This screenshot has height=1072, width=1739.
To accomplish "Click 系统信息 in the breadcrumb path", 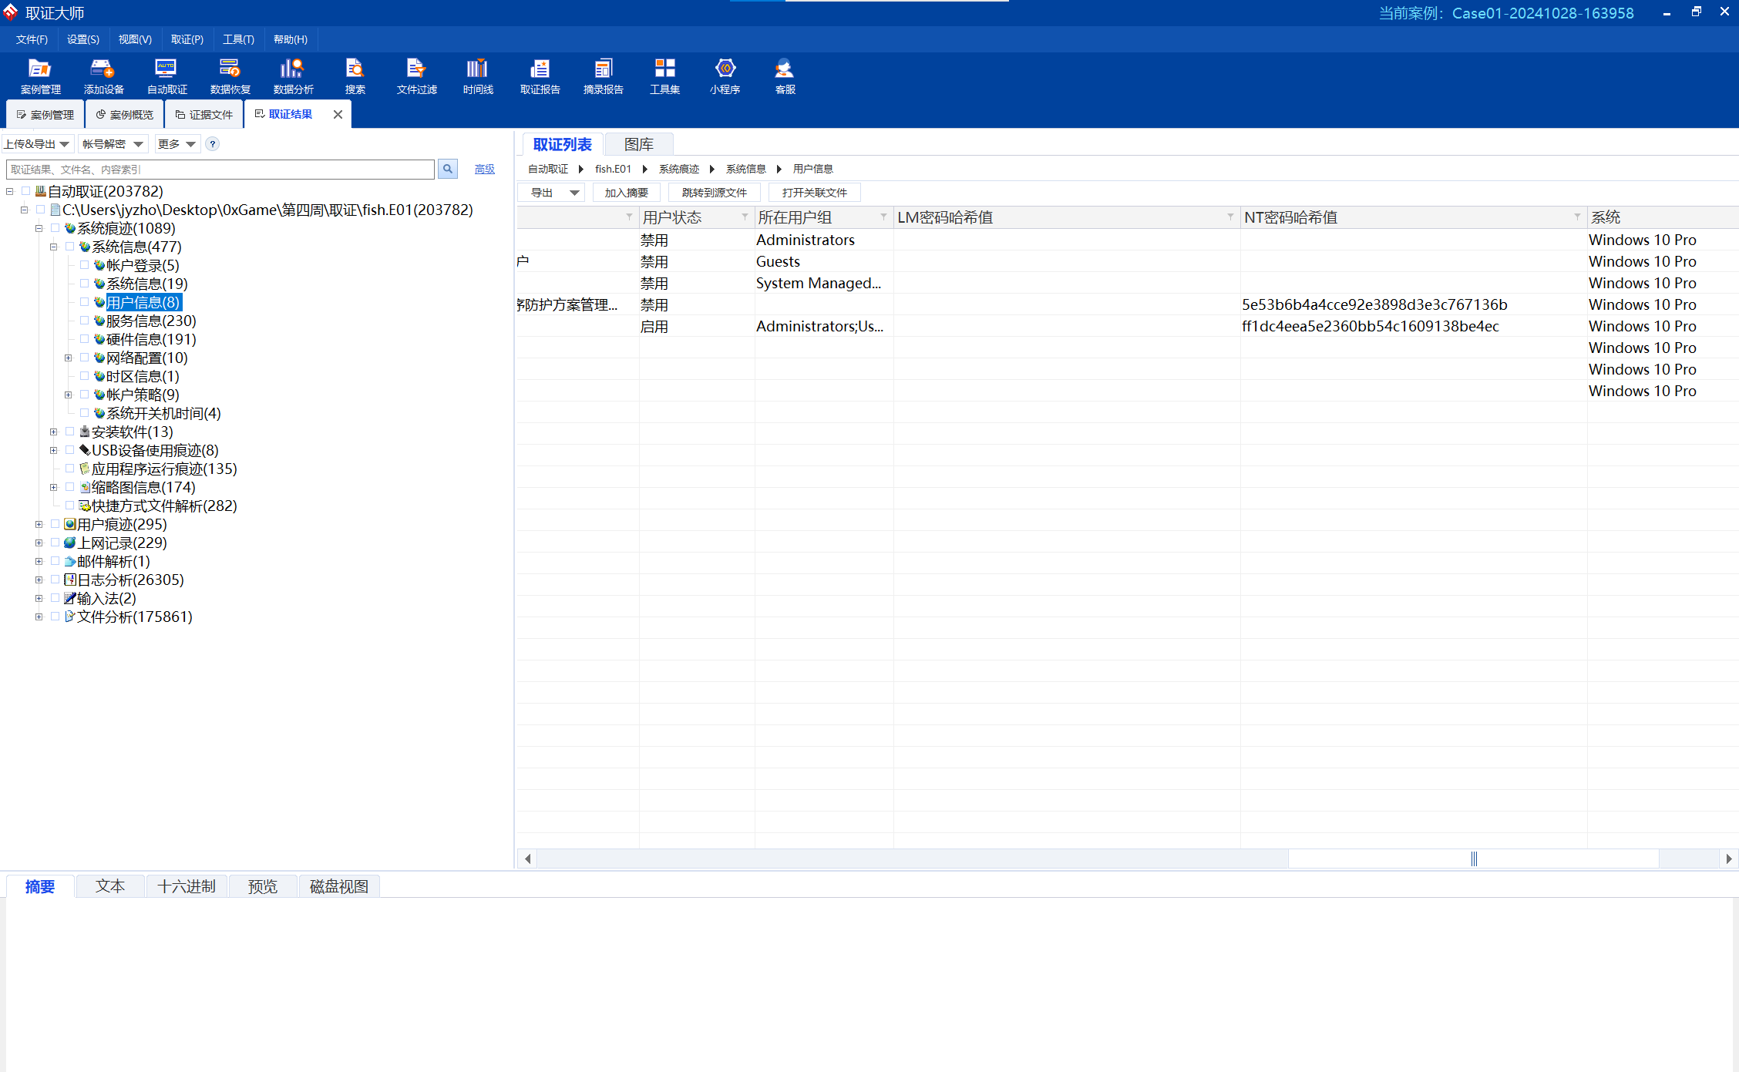I will coord(746,169).
